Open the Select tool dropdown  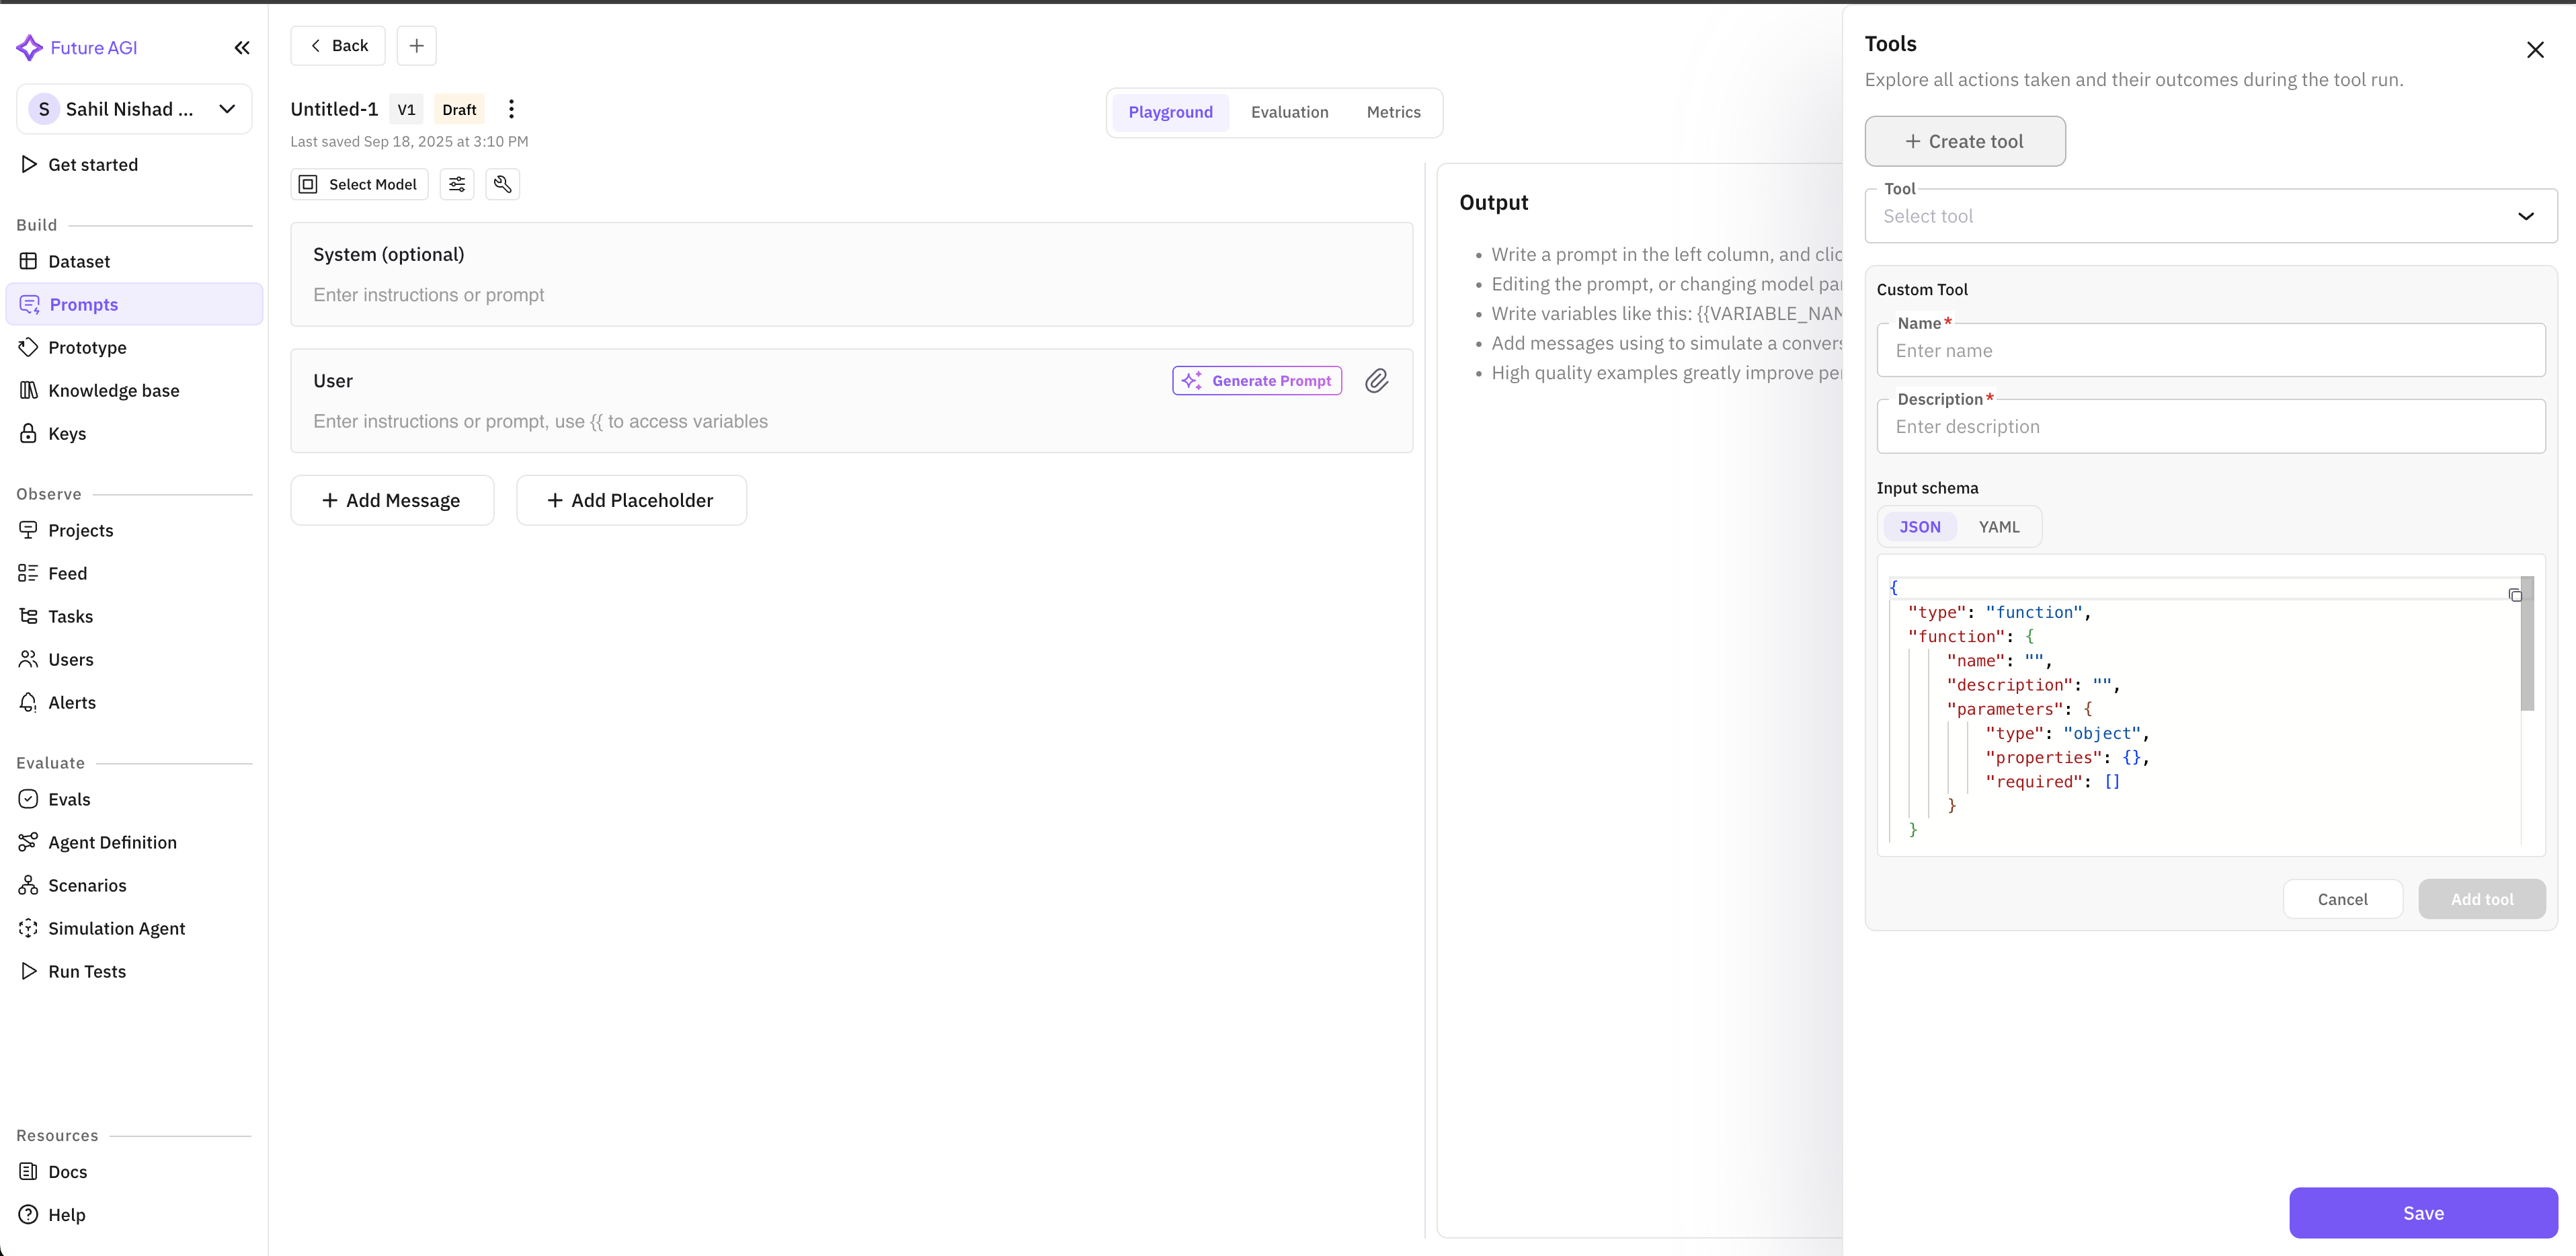pos(2210,216)
